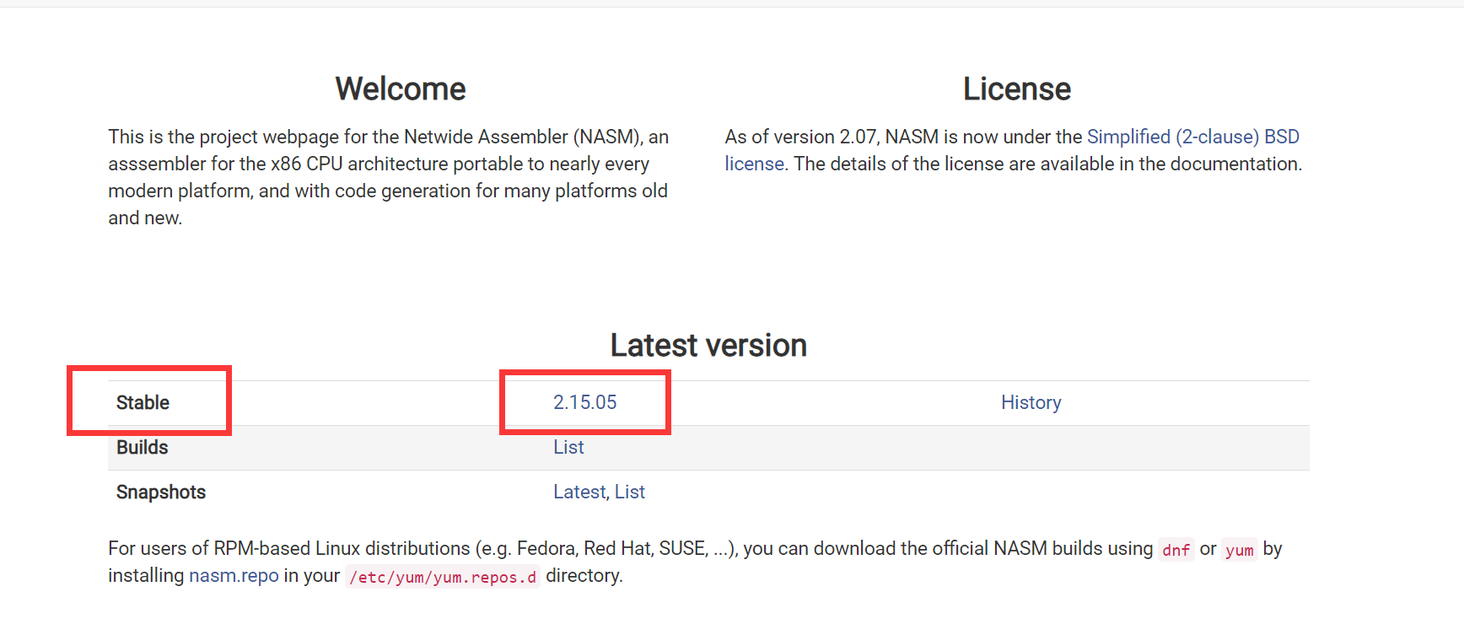Open the Latest snapshot link
1464x635 pixels.
(x=579, y=492)
